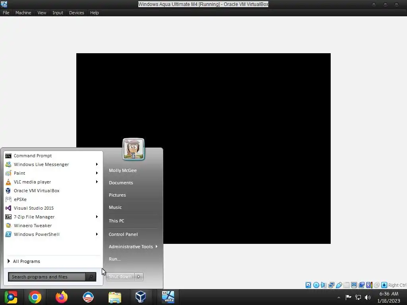Viewport: 407px width, 305px height.
Task: Open the clock and date flyout
Action: click(389, 297)
